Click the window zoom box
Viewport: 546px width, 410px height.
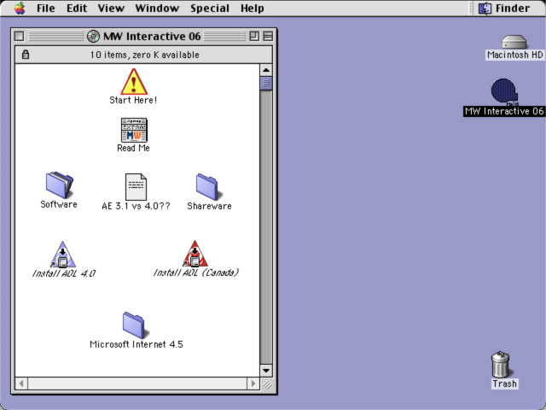click(x=254, y=36)
